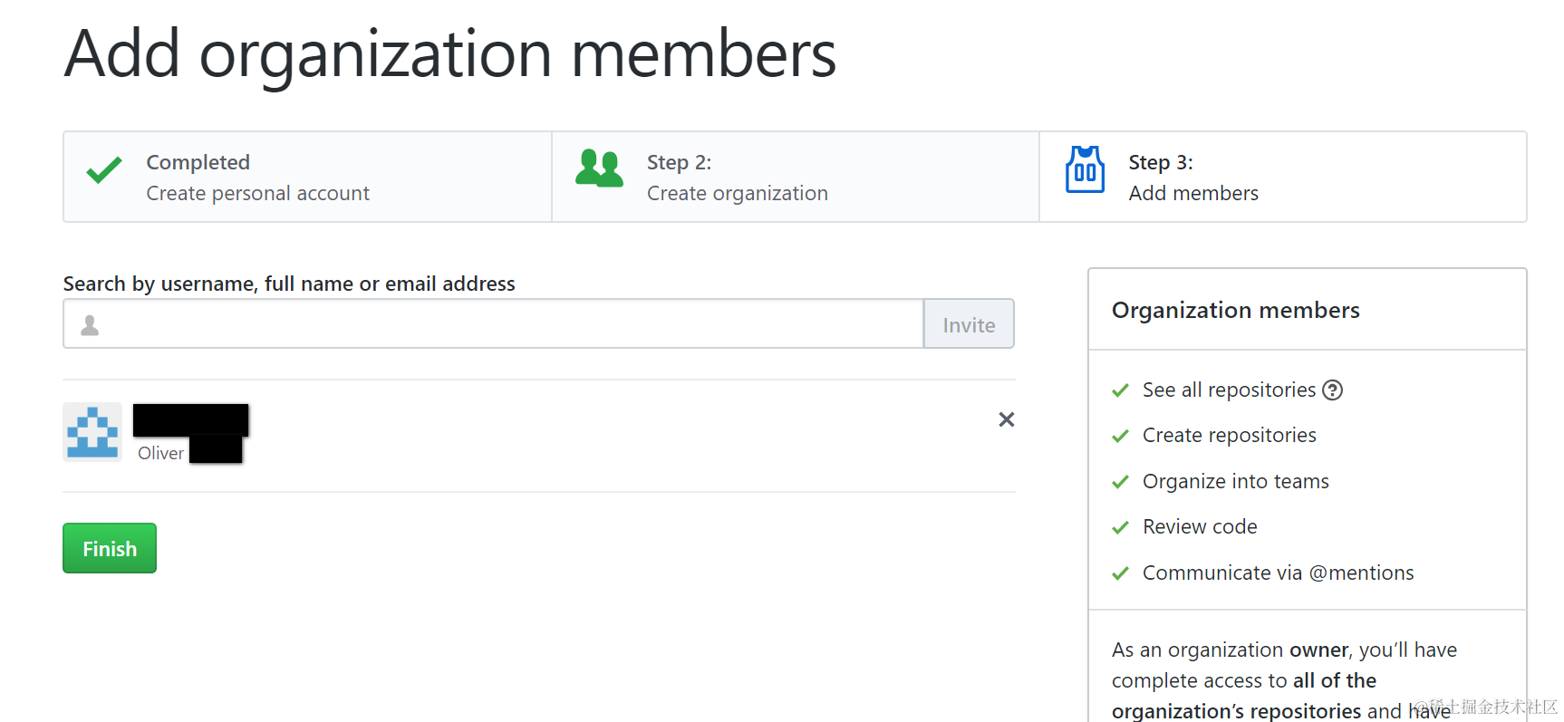Screen dimensions: 1564x722
Task: Click the Organization members panel heading
Action: coord(1235,311)
